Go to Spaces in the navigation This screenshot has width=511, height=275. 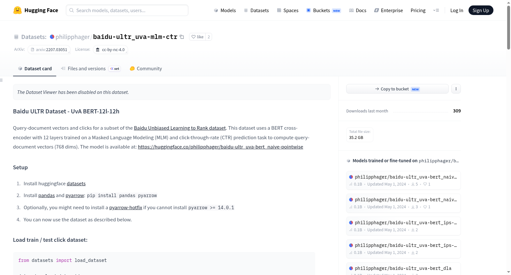[x=287, y=10]
